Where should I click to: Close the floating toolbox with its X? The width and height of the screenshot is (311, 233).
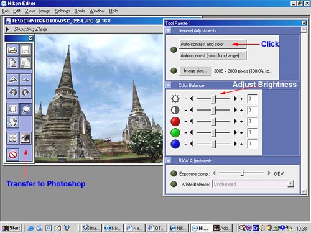30,38
